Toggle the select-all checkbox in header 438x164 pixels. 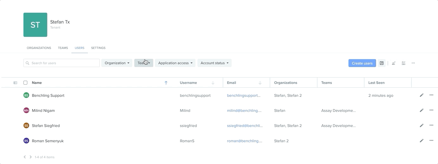25,83
